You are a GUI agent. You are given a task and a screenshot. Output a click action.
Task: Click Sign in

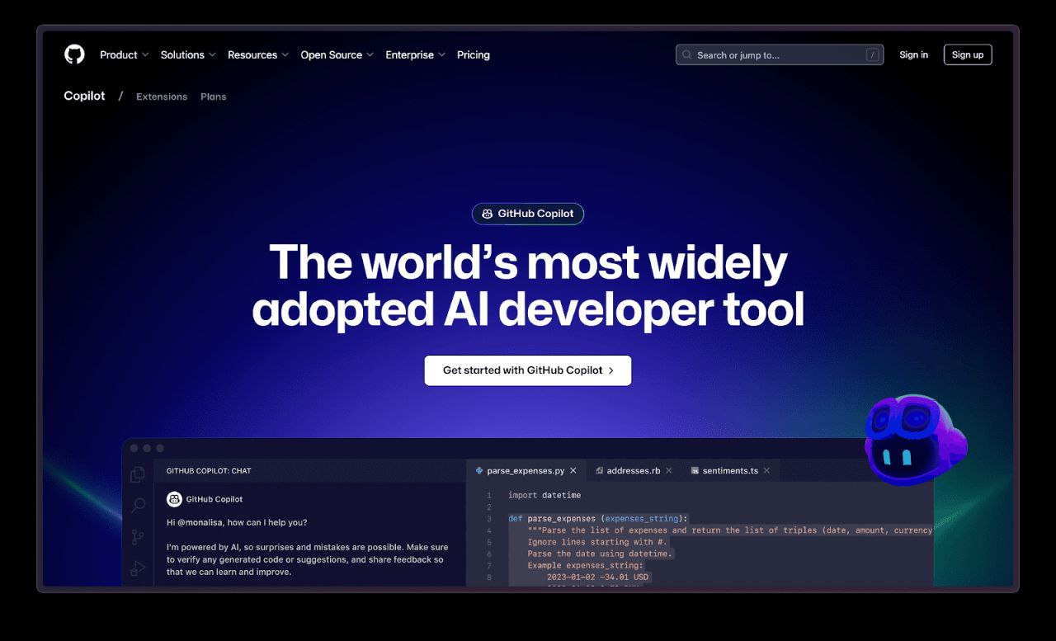click(913, 55)
